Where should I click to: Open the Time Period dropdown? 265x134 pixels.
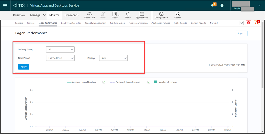pyautogui.click(x=60, y=58)
